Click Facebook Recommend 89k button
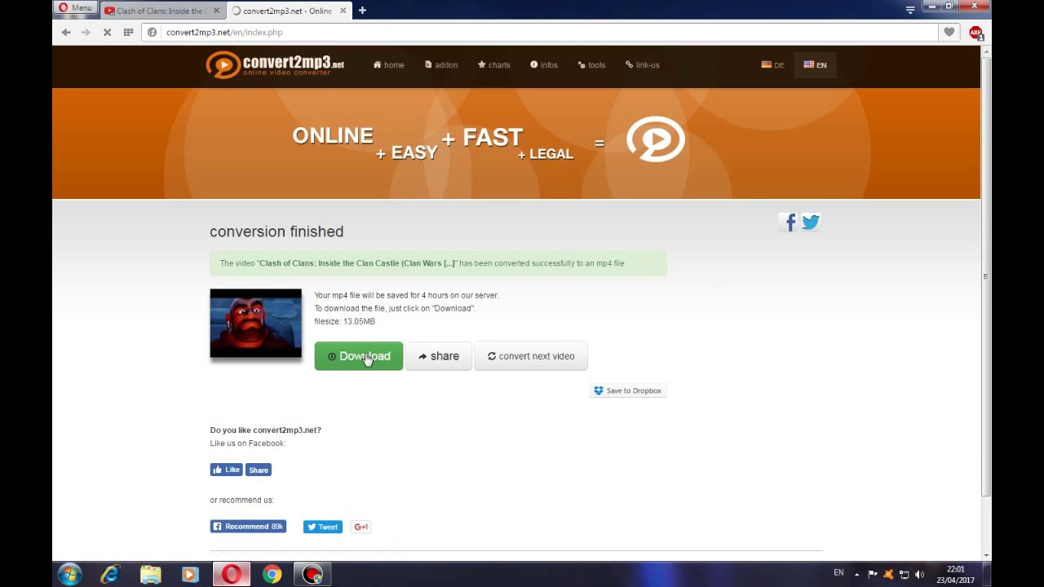 (x=248, y=527)
